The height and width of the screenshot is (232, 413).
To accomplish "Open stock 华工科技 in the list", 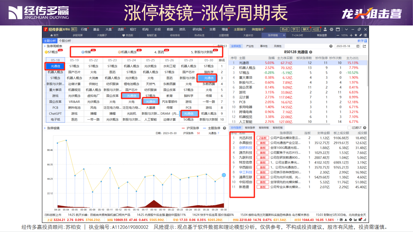I will pyautogui.click(x=246, y=172).
